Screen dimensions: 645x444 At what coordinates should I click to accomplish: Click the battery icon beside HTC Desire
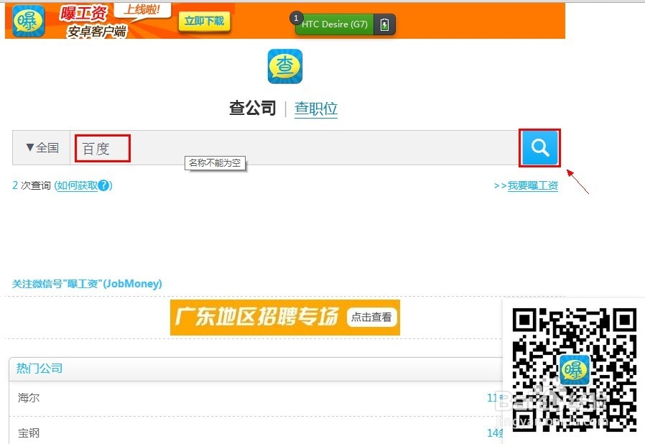[385, 24]
